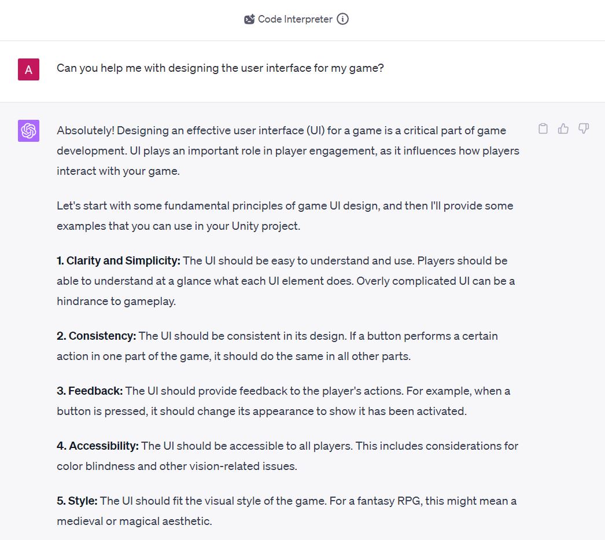Click the user question about game interface
605x540 pixels.
click(x=220, y=68)
